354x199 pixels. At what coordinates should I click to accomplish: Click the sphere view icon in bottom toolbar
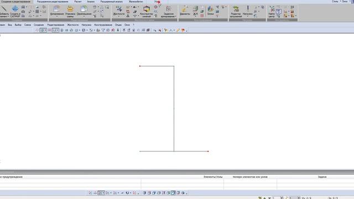(x=183, y=193)
